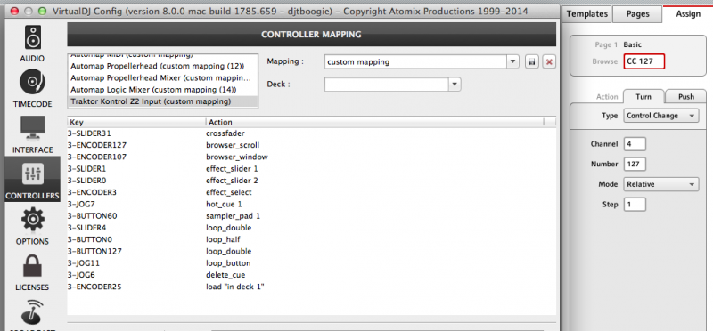Open the Broadcast antenna icon
713x331 pixels.
pos(32,311)
